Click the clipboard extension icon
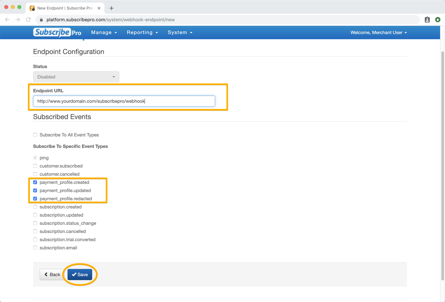This screenshot has width=445, height=302. click(x=427, y=20)
